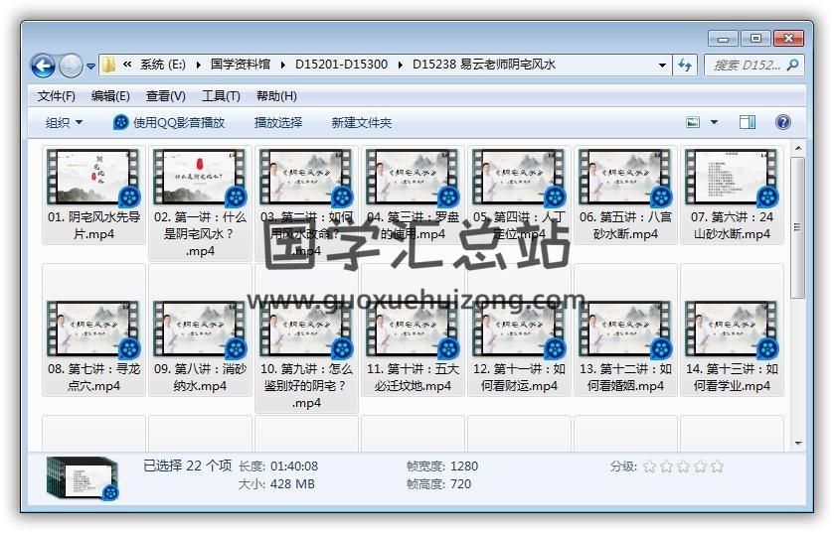Select video 06. 第五讲:八宫砂水断
The width and height of the screenshot is (834, 533).
click(625, 195)
